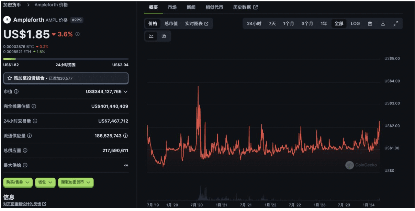Select 全部 time range
The width and height of the screenshot is (415, 211).
[x=339, y=24]
